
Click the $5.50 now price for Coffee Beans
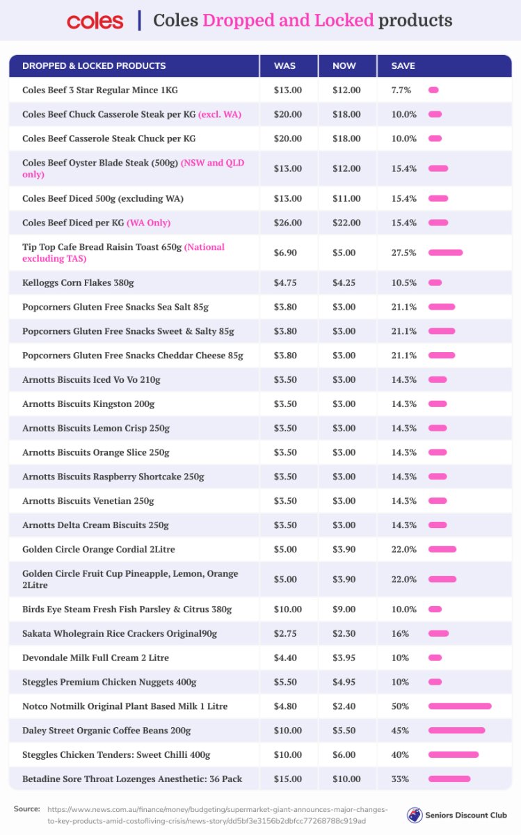coord(346,731)
